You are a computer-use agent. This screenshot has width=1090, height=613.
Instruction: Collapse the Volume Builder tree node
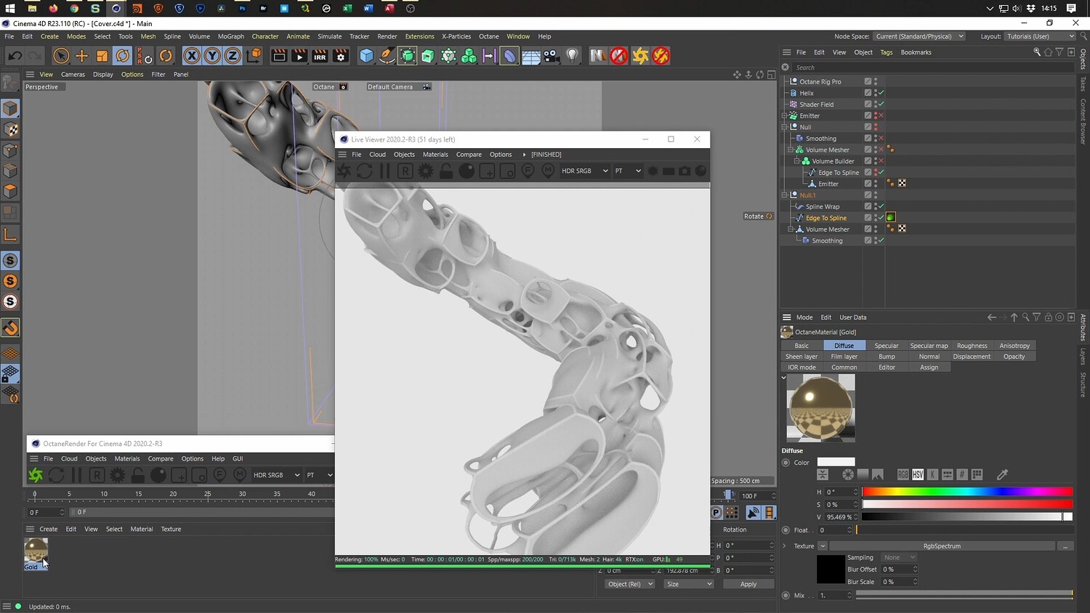(x=796, y=161)
